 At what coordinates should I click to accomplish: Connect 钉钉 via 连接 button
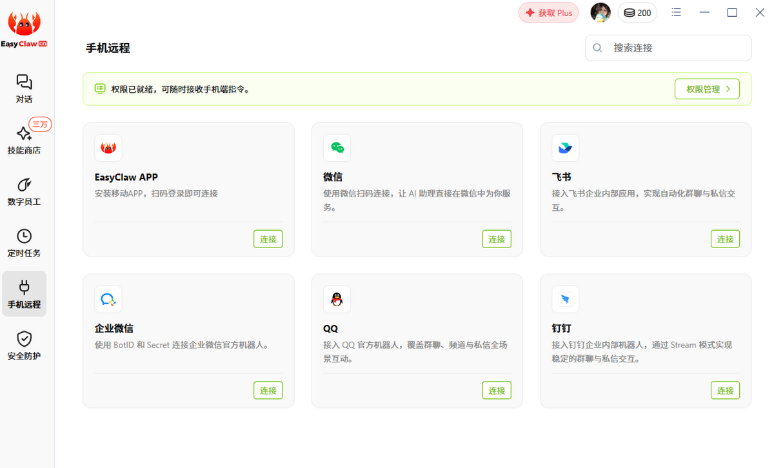coord(725,390)
